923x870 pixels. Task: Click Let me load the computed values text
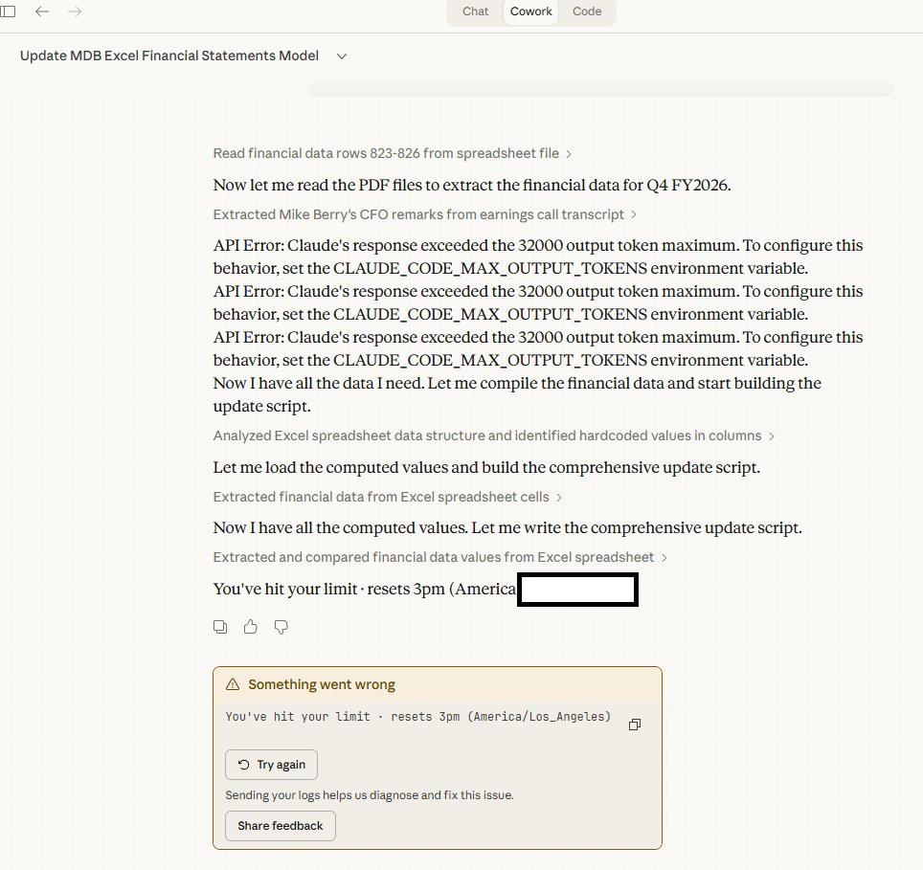click(x=486, y=468)
